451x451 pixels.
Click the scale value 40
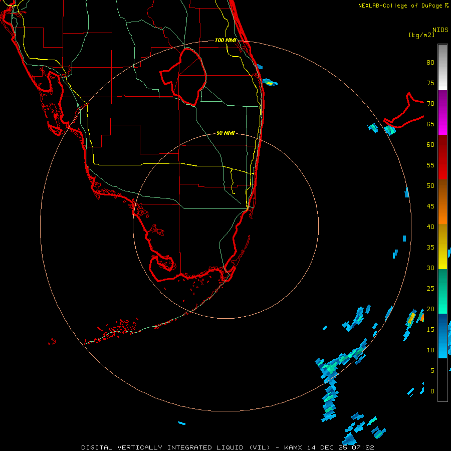coord(430,227)
